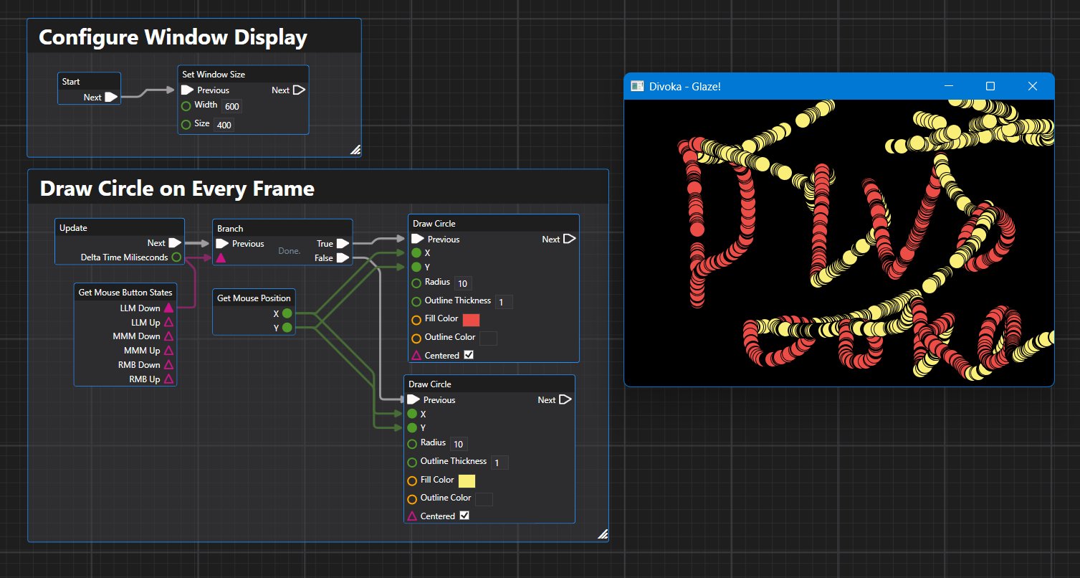Click the lower Draw Circle's Next pin
The width and height of the screenshot is (1080, 578).
(565, 399)
